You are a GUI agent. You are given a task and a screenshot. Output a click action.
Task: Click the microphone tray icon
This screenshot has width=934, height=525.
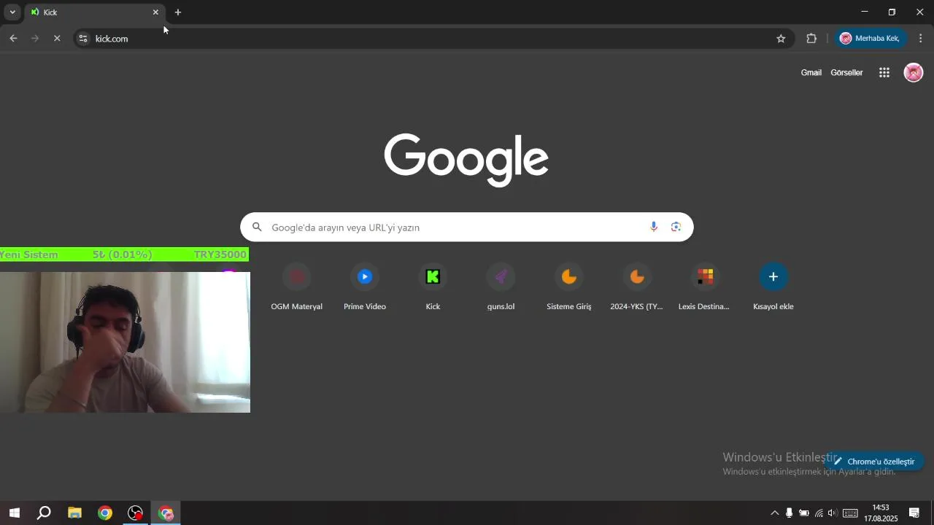coord(789,513)
